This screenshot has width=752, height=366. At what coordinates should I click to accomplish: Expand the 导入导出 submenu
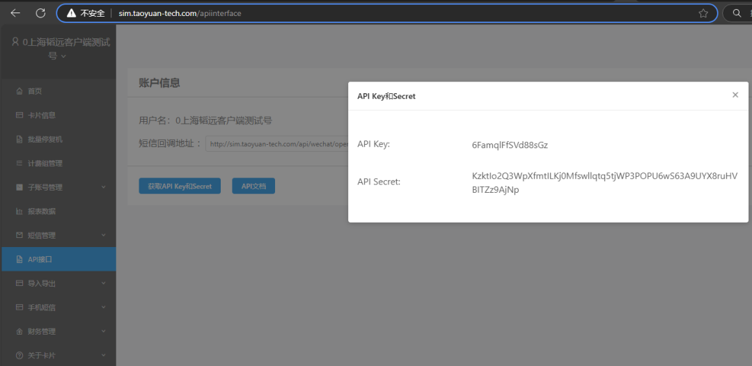click(103, 283)
